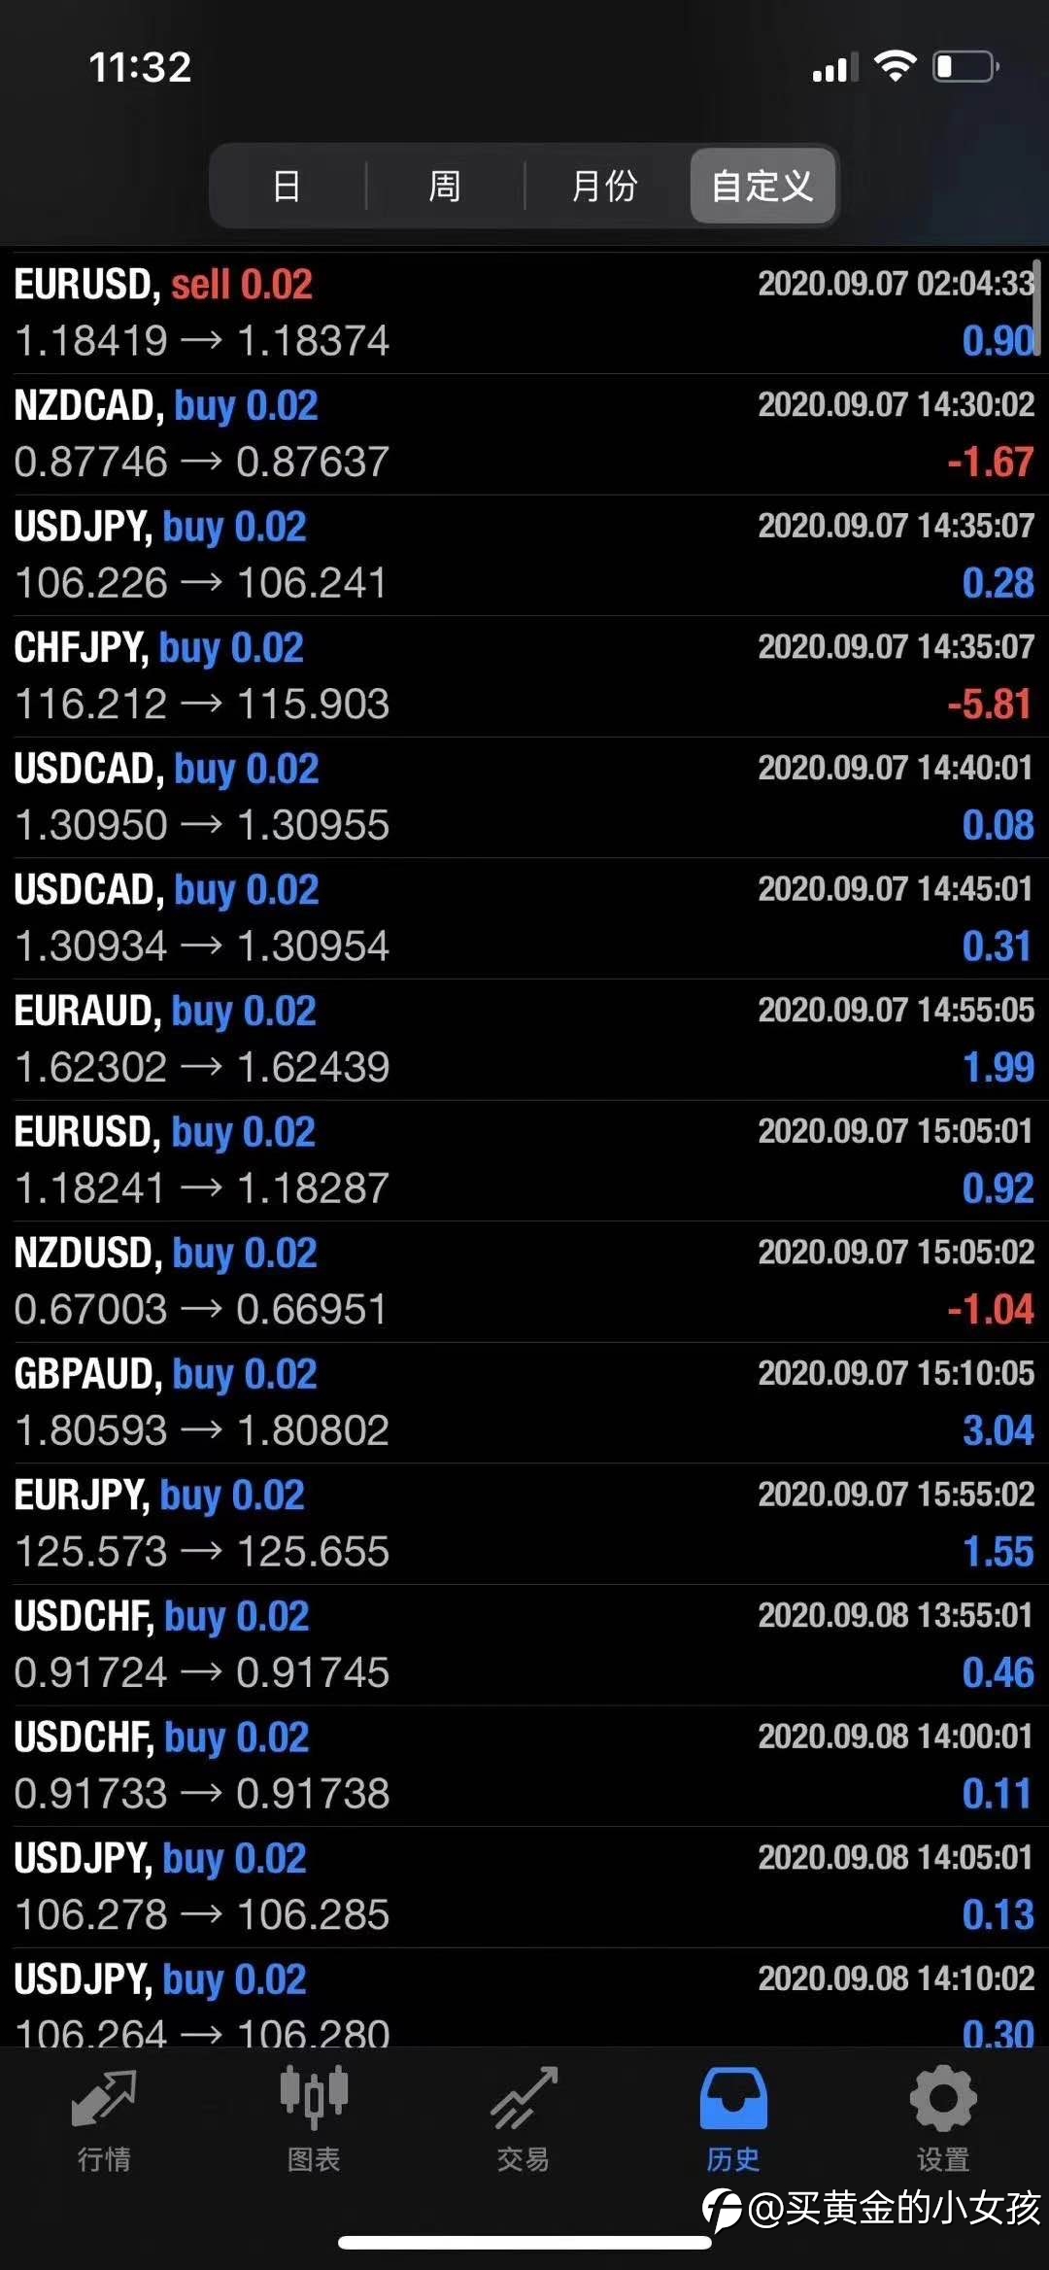Open the 交易 trade icon

(524, 2097)
